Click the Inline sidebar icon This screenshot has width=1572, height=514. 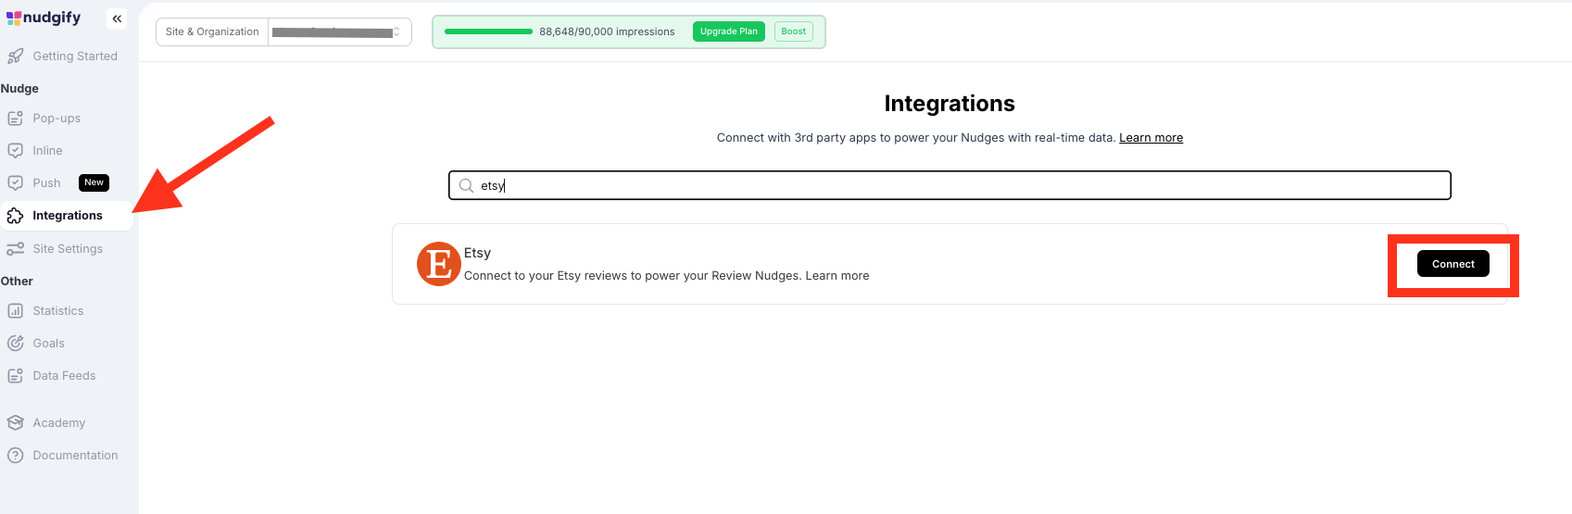(15, 151)
